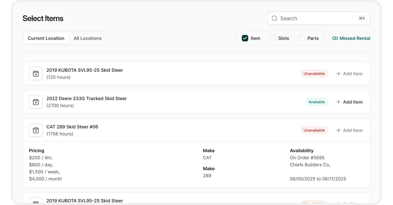Click the Unavailable badge on the 120-hour KUBOTA row
393x205 pixels.
point(314,74)
